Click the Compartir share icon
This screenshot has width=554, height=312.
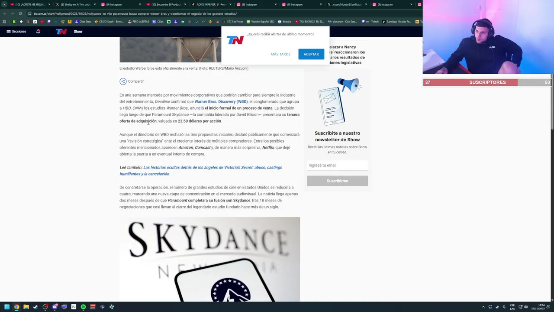pos(123,81)
